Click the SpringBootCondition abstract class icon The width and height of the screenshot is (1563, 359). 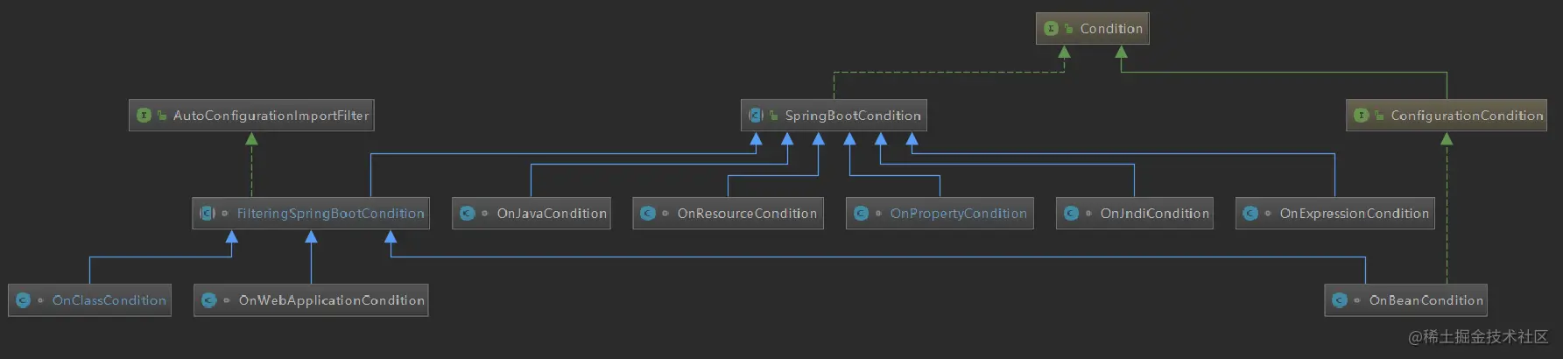[756, 116]
